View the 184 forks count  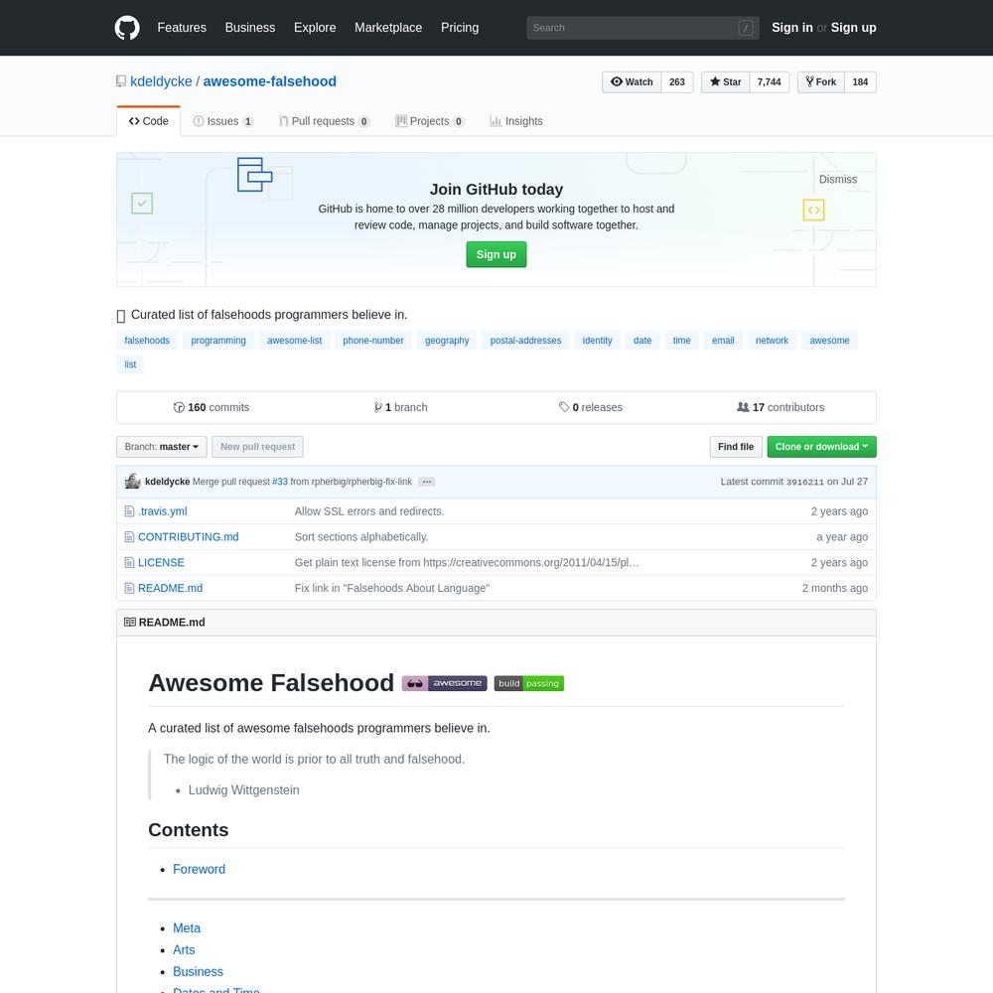pos(860,82)
